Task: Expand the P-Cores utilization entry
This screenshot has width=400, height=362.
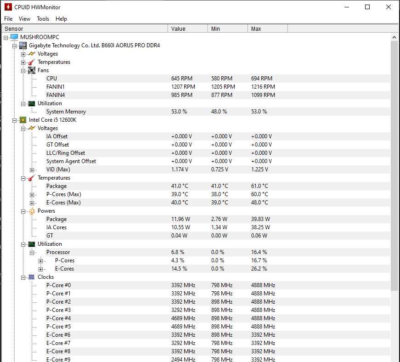Action: pyautogui.click(x=40, y=261)
